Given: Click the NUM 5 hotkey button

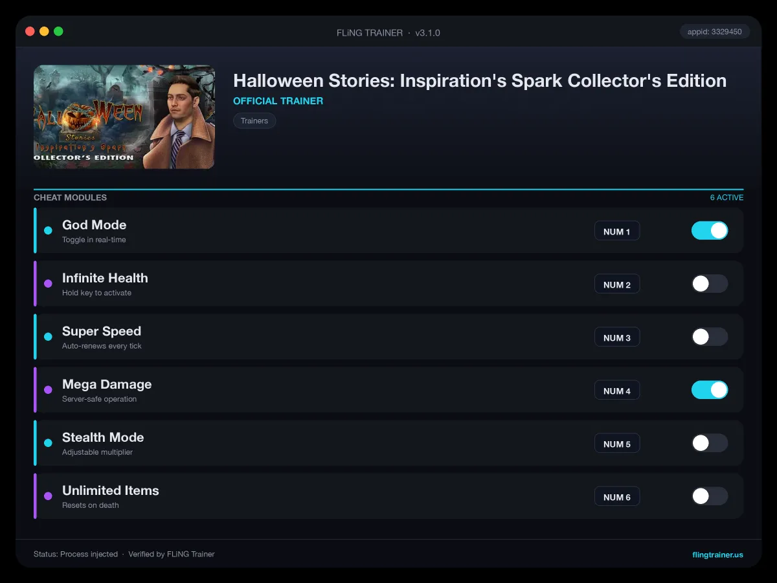Looking at the screenshot, I should tap(617, 444).
